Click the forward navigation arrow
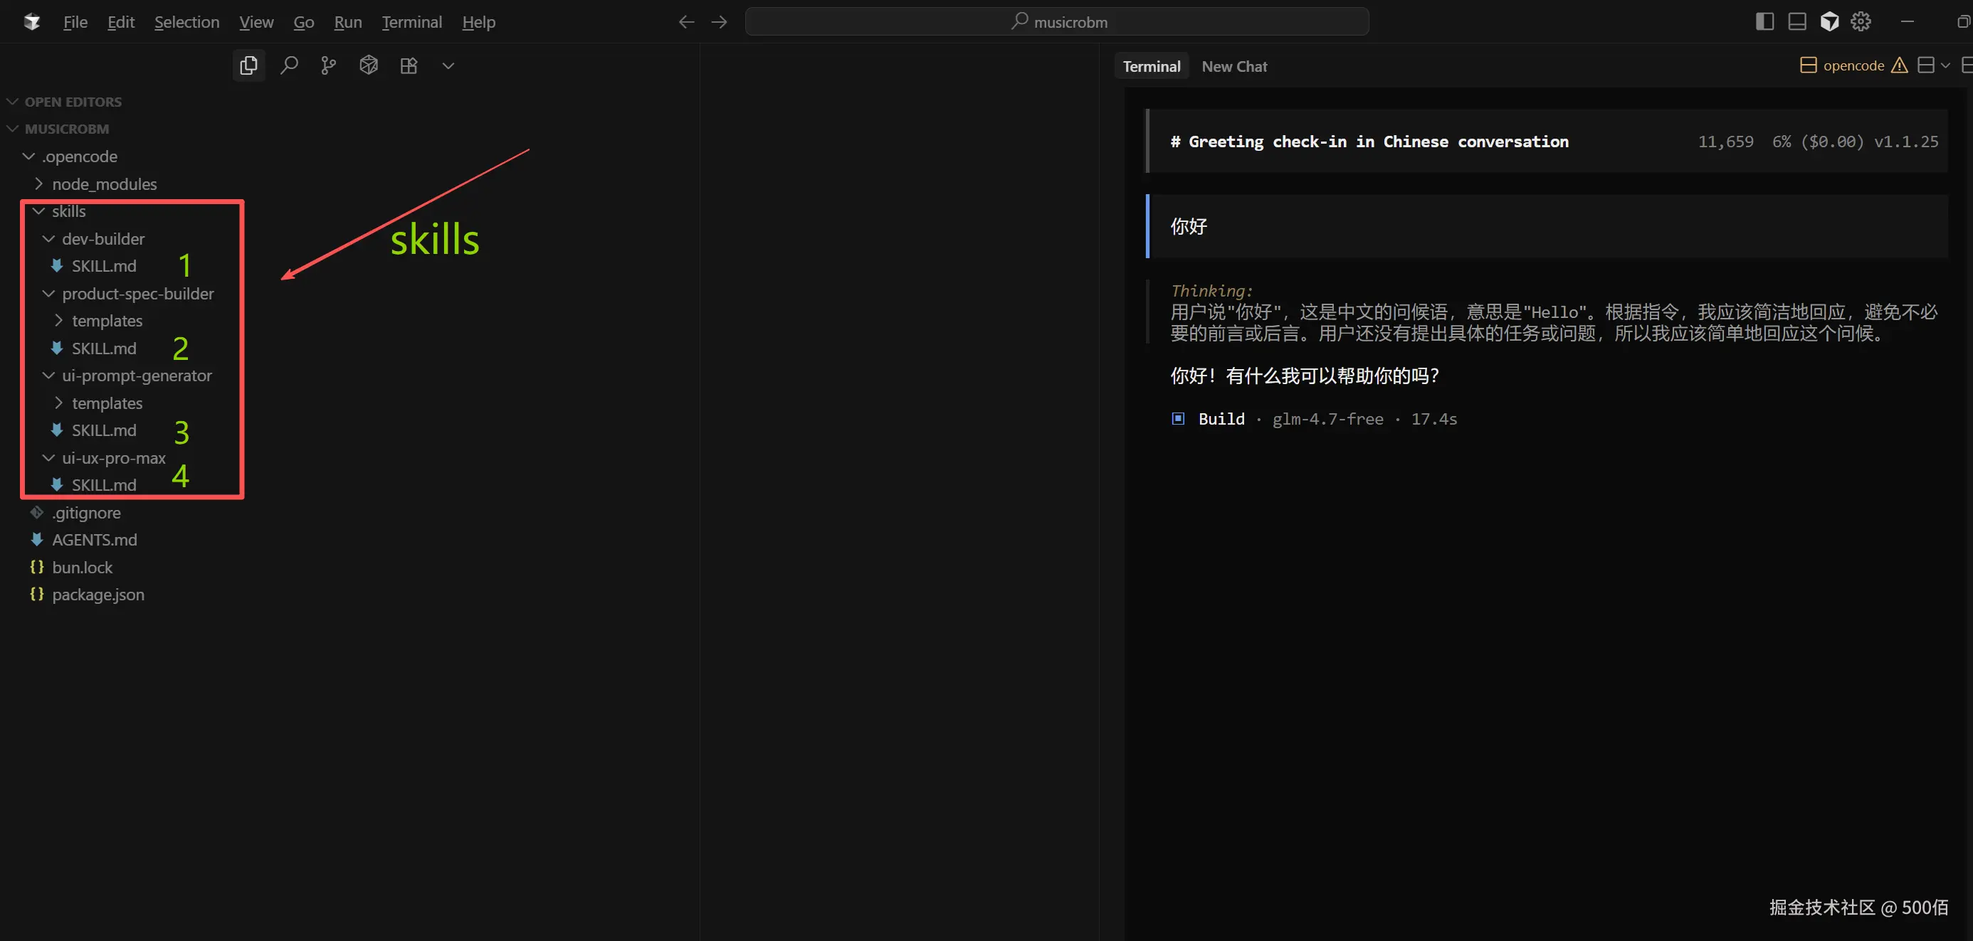This screenshot has width=1973, height=941. pyautogui.click(x=718, y=21)
